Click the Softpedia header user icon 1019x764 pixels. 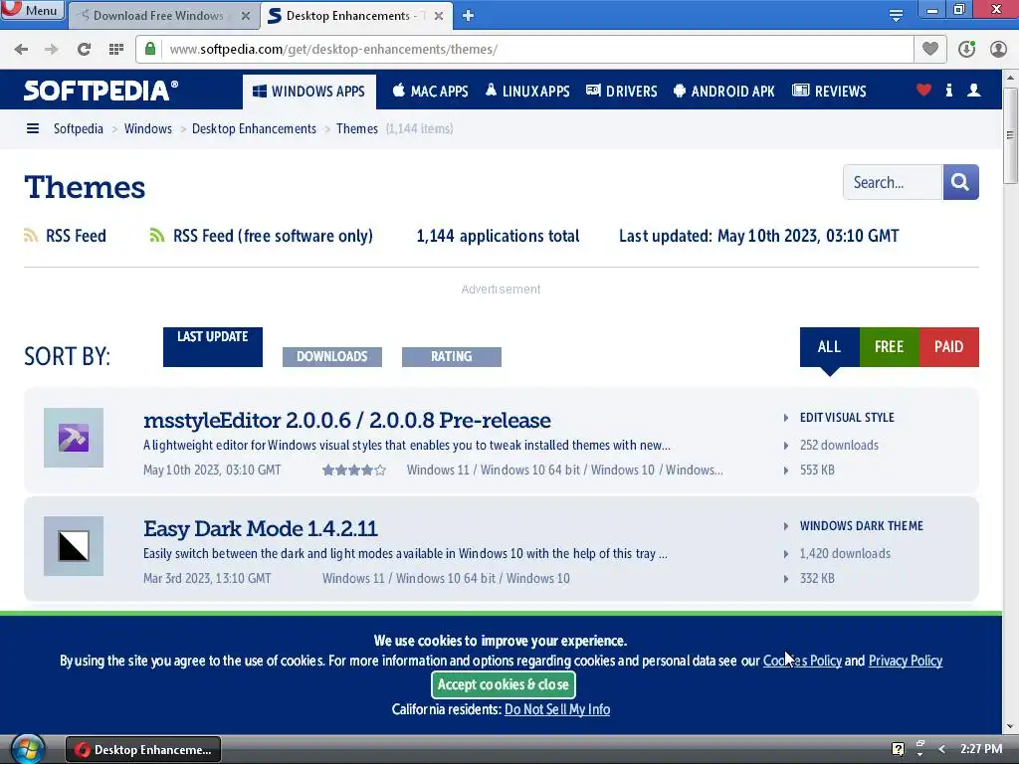(x=973, y=91)
